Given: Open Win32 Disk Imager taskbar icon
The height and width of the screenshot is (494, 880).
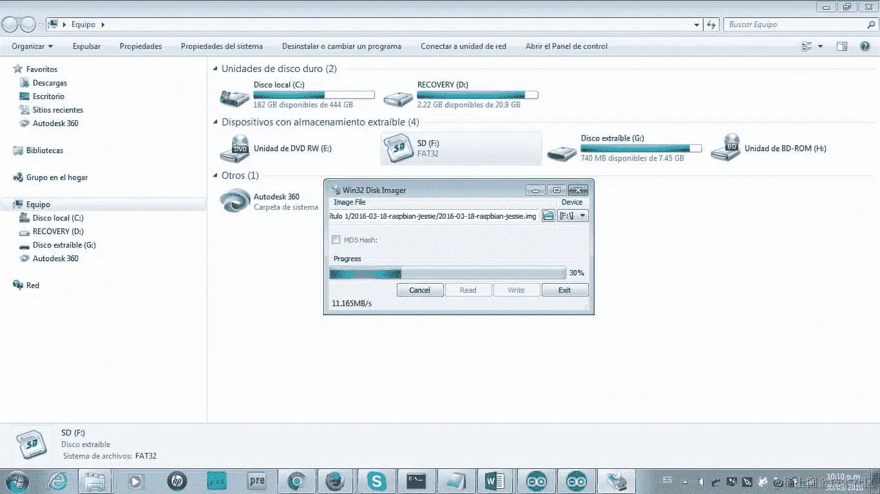Looking at the screenshot, I should pos(616,480).
